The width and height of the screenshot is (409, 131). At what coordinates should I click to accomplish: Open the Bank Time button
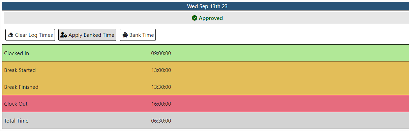click(138, 35)
